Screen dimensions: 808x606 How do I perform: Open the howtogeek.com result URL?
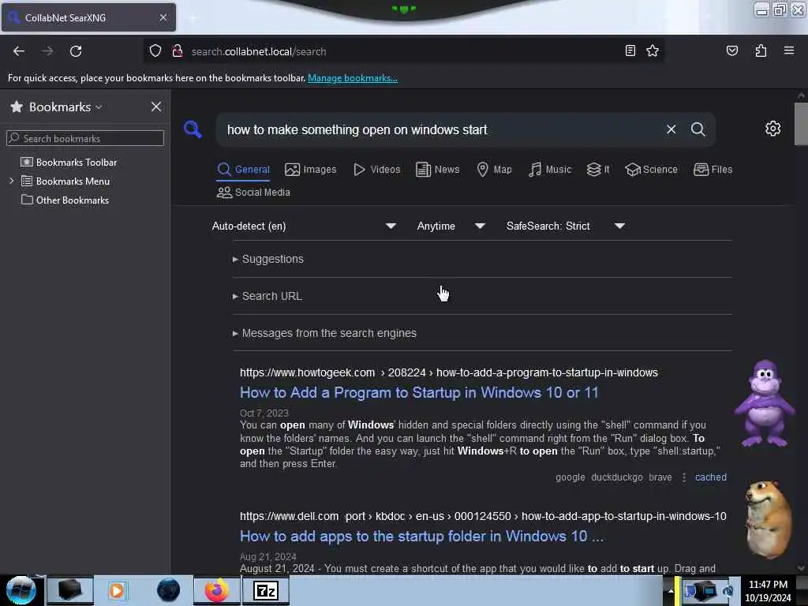point(448,372)
